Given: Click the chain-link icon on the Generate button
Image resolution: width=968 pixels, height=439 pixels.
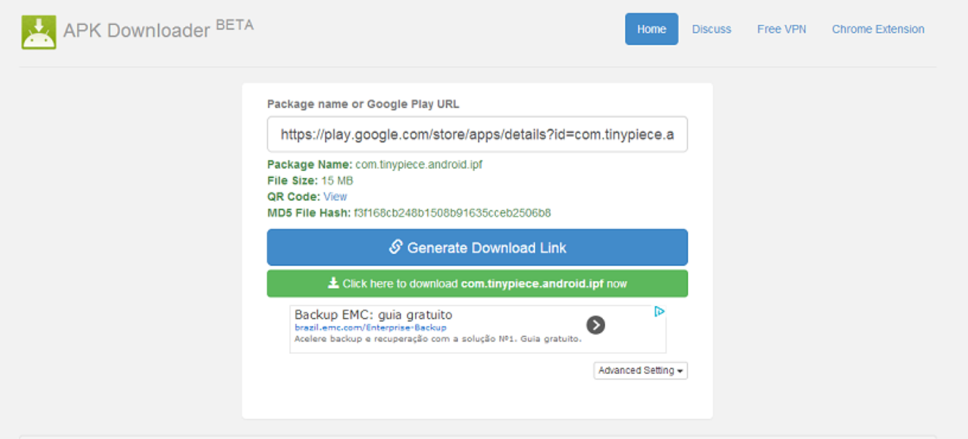Looking at the screenshot, I should click(x=396, y=247).
